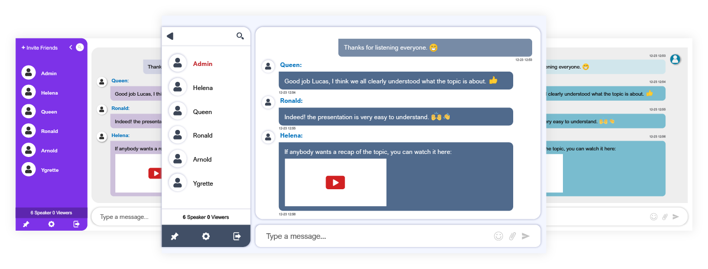Click the logout icon in the purple sidebar footer
The height and width of the screenshot is (269, 708).
pyautogui.click(x=76, y=224)
